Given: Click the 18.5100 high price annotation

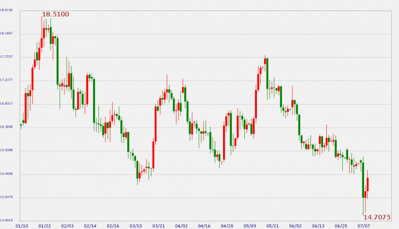Looking at the screenshot, I should (56, 14).
